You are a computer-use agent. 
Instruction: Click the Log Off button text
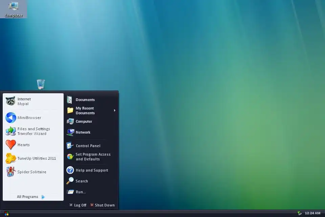coord(80,205)
